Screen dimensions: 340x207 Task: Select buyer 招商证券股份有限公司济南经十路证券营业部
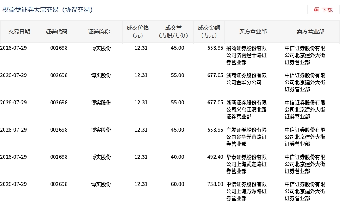pos(246,55)
